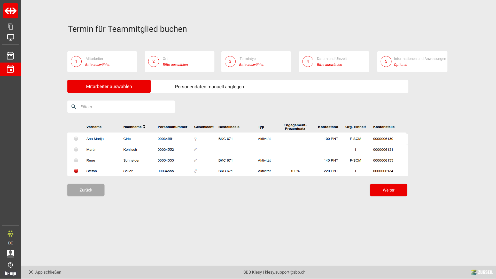
Task: Click the SBB logo icon
Action: (x=11, y=11)
